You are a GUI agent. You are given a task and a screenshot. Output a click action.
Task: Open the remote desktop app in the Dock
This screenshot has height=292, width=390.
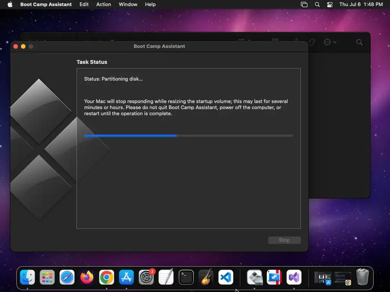274,277
